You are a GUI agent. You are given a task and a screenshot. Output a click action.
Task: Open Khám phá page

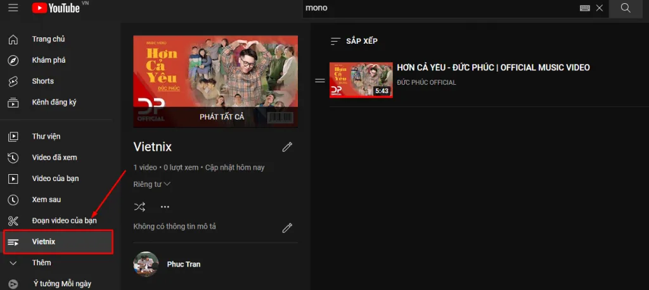pyautogui.click(x=49, y=60)
